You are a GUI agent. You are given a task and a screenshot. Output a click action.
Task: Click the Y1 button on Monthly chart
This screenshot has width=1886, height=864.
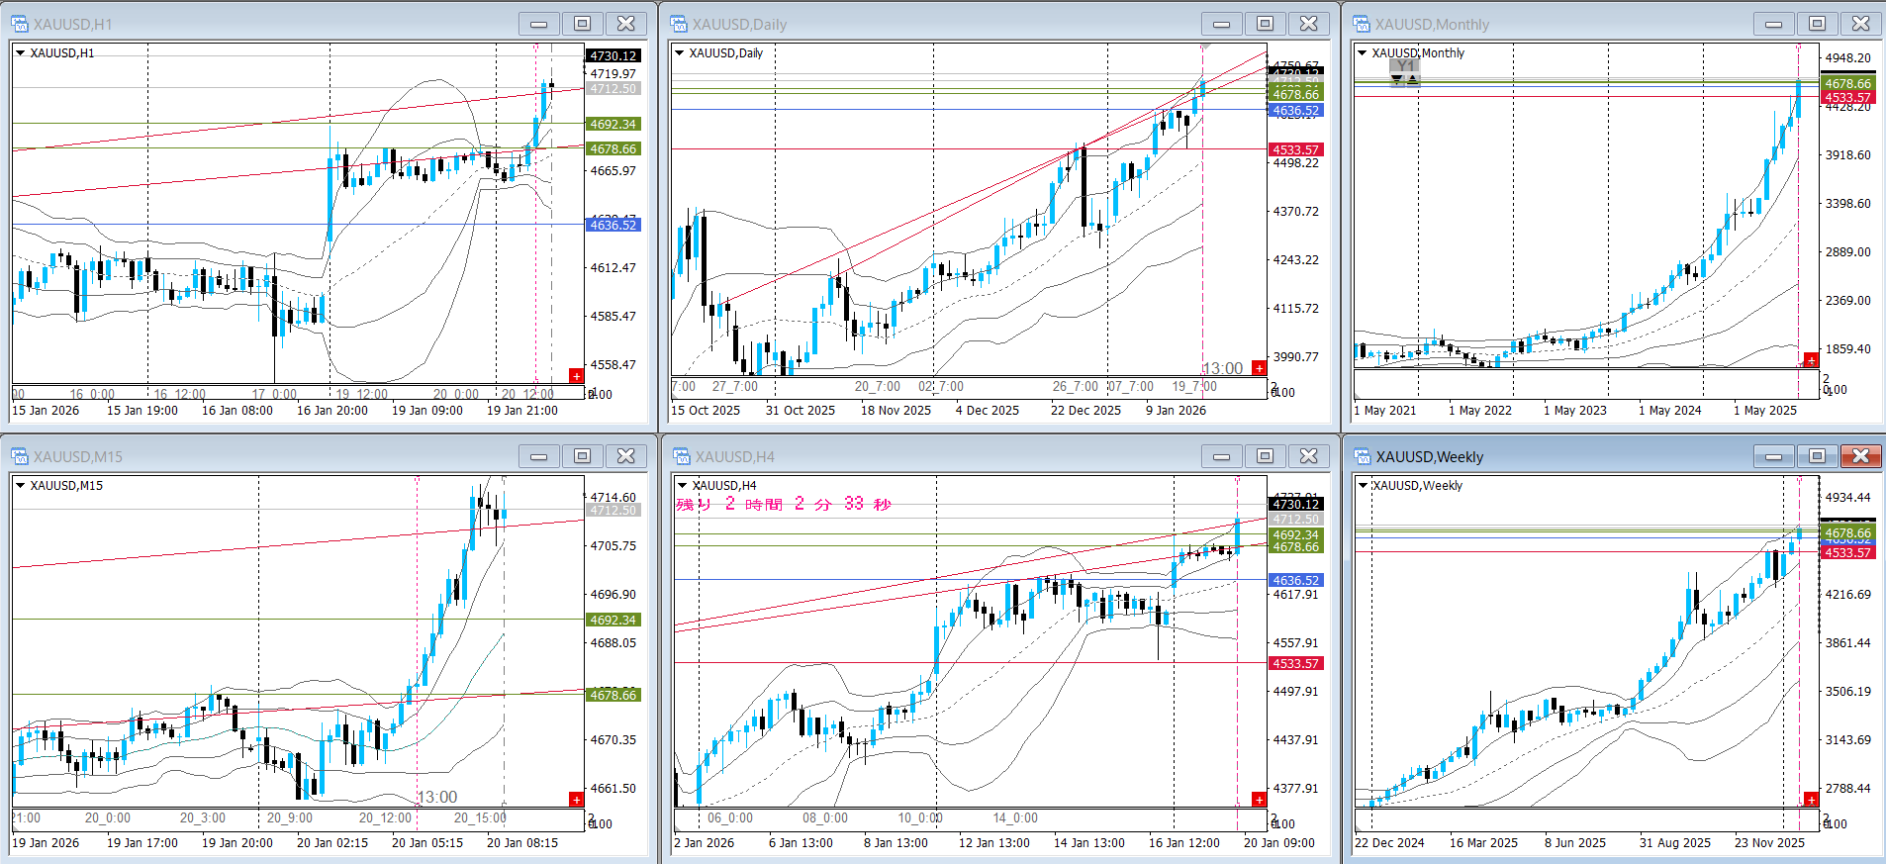pos(1405,66)
